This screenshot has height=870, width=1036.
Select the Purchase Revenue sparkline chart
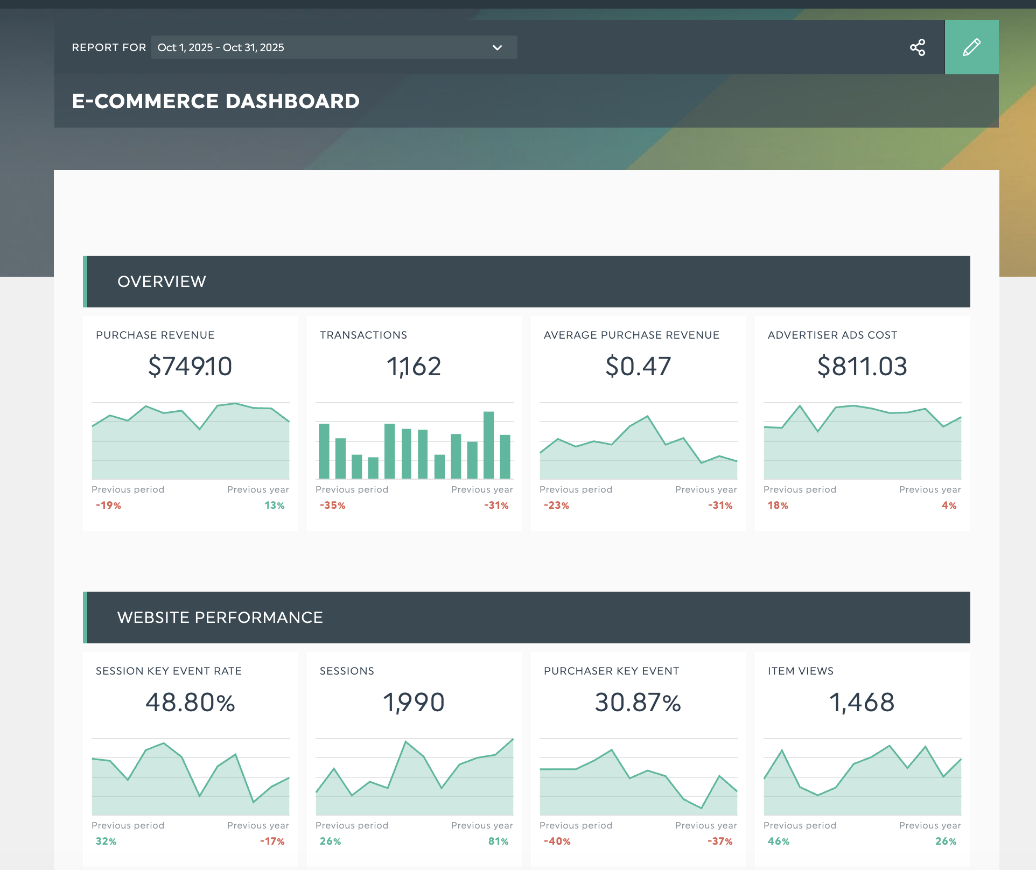190,440
